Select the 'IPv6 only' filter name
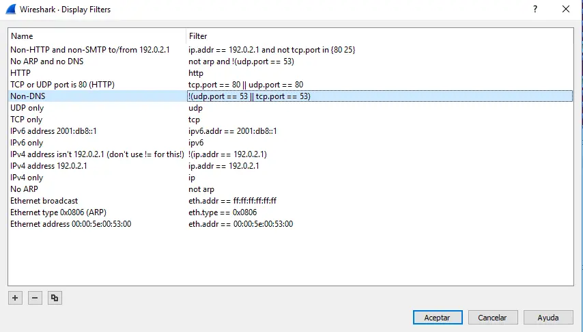This screenshot has height=332, width=583. pyautogui.click(x=27, y=143)
